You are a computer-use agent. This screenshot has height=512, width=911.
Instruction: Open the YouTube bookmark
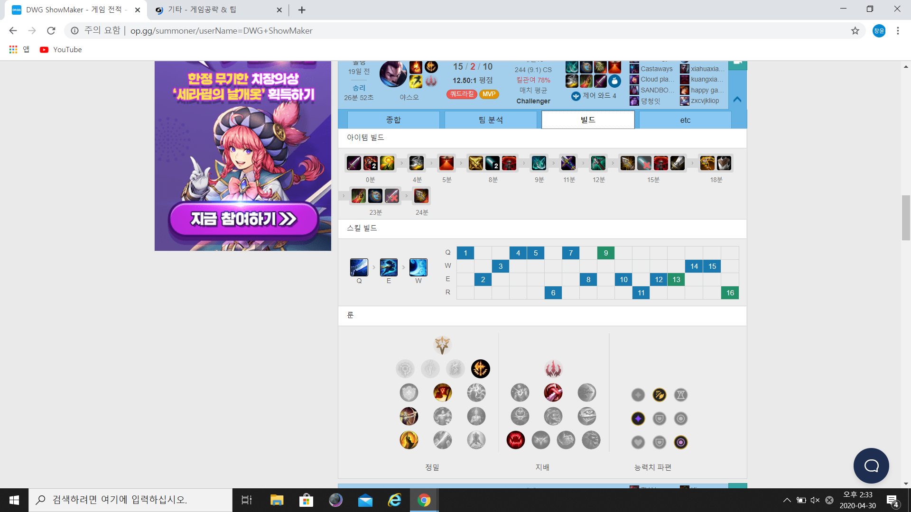click(61, 49)
